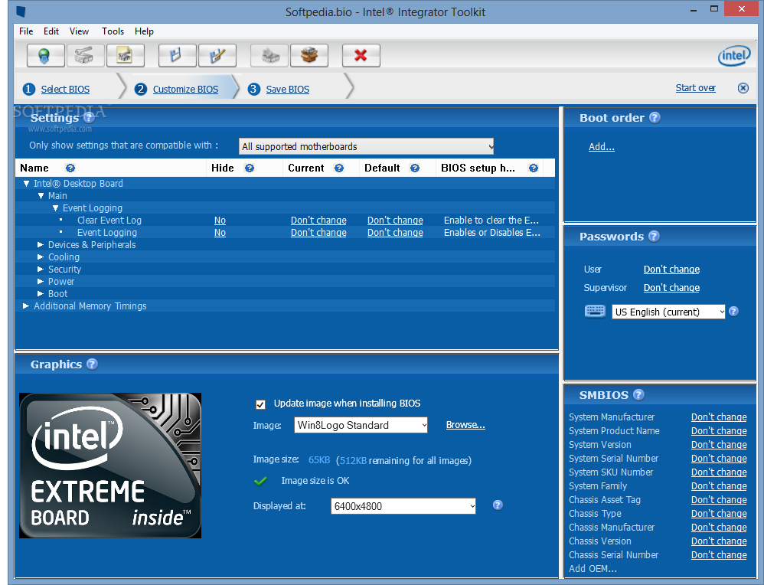The width and height of the screenshot is (764, 585).
Task: Go to Select BIOS step
Action: (65, 90)
